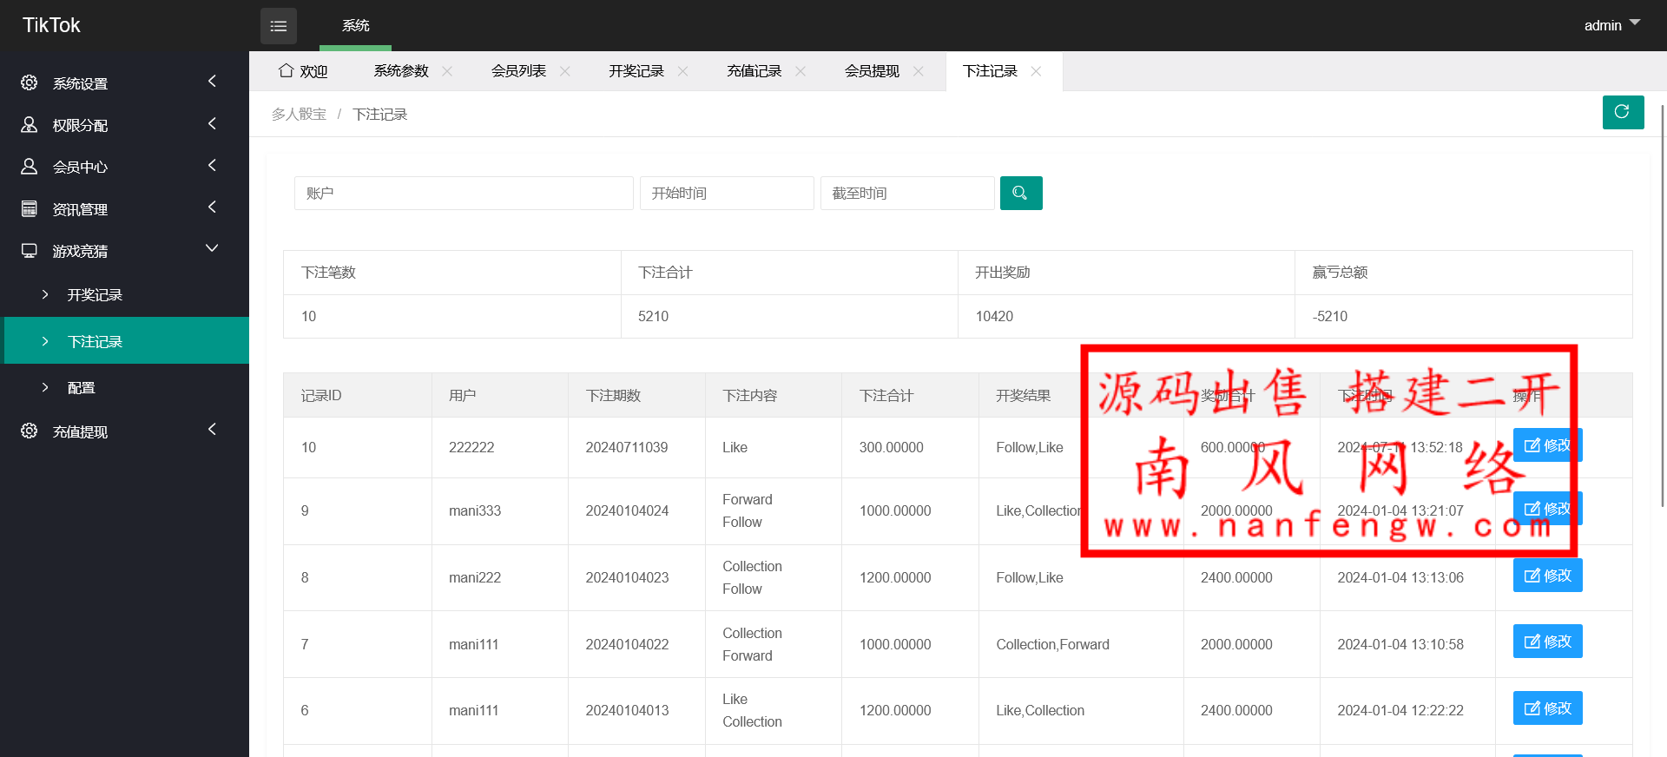Click the 开始时间 date field
Viewport: 1667px width, 757px height.
(727, 193)
